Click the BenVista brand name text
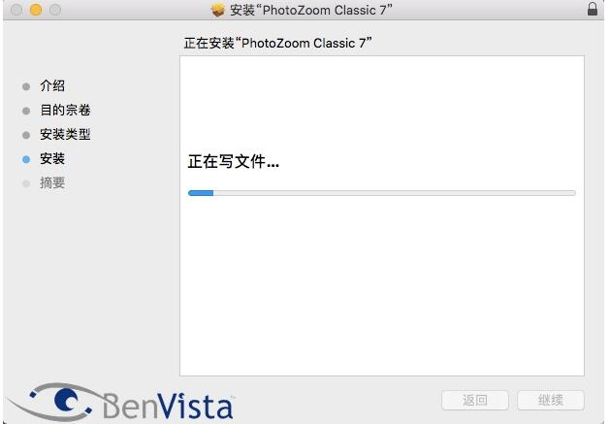This screenshot has height=424, width=610. 168,406
